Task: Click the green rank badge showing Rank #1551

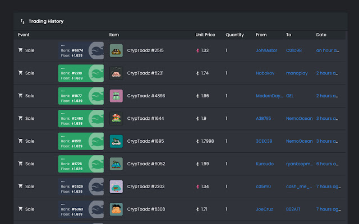Action: pos(81,141)
